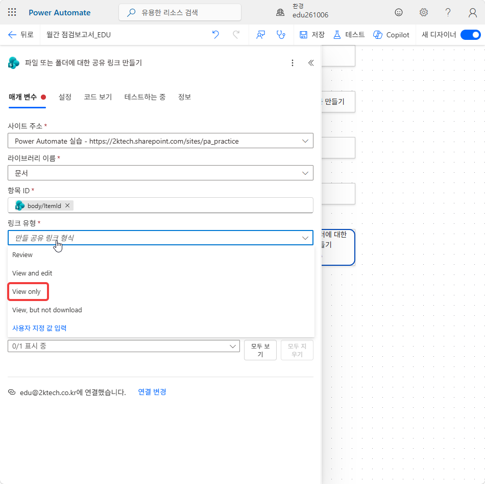Click the connection link icon beside edu@2ktech.co.kr
Image resolution: width=485 pixels, height=484 pixels.
point(12,392)
